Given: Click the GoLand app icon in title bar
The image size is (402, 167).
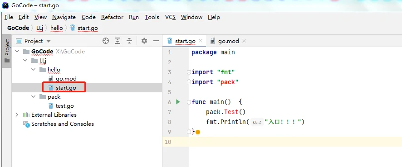Looking at the screenshot, I should [x=5, y=5].
